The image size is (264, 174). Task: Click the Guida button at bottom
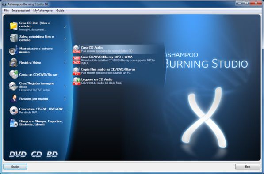pyautogui.click(x=15, y=166)
